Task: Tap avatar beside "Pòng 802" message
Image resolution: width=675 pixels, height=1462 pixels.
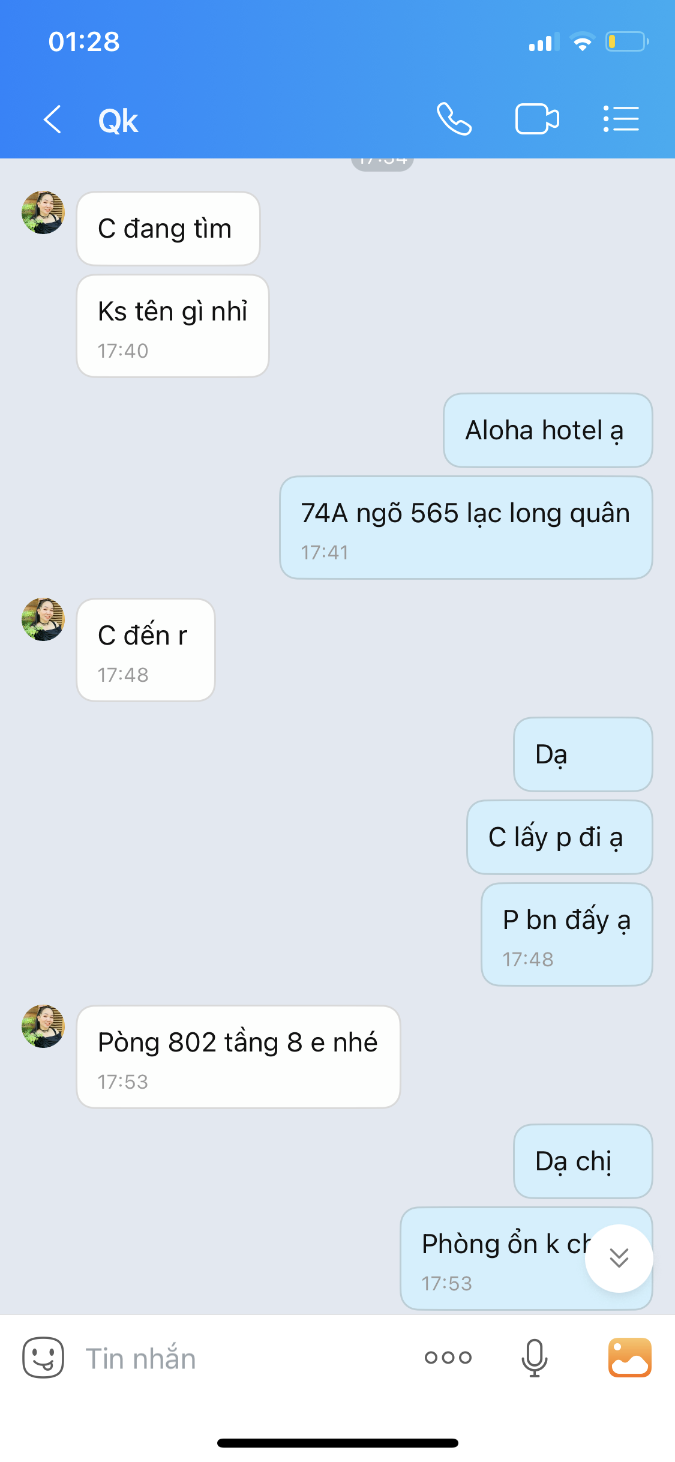Action: coord(43,1026)
